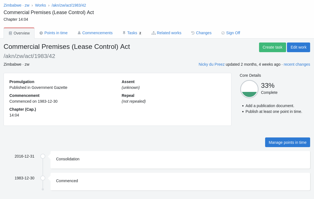The width and height of the screenshot is (314, 199).
Task: Open the recent changes link
Action: [297, 64]
